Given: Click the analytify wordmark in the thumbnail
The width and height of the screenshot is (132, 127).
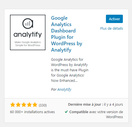Looking at the screenshot, I should [x=28, y=35].
